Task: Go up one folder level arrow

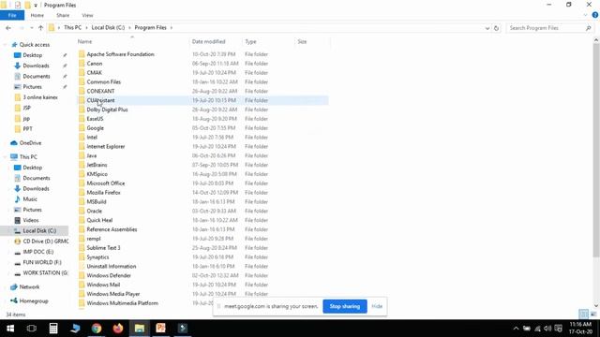Action: coord(40,28)
